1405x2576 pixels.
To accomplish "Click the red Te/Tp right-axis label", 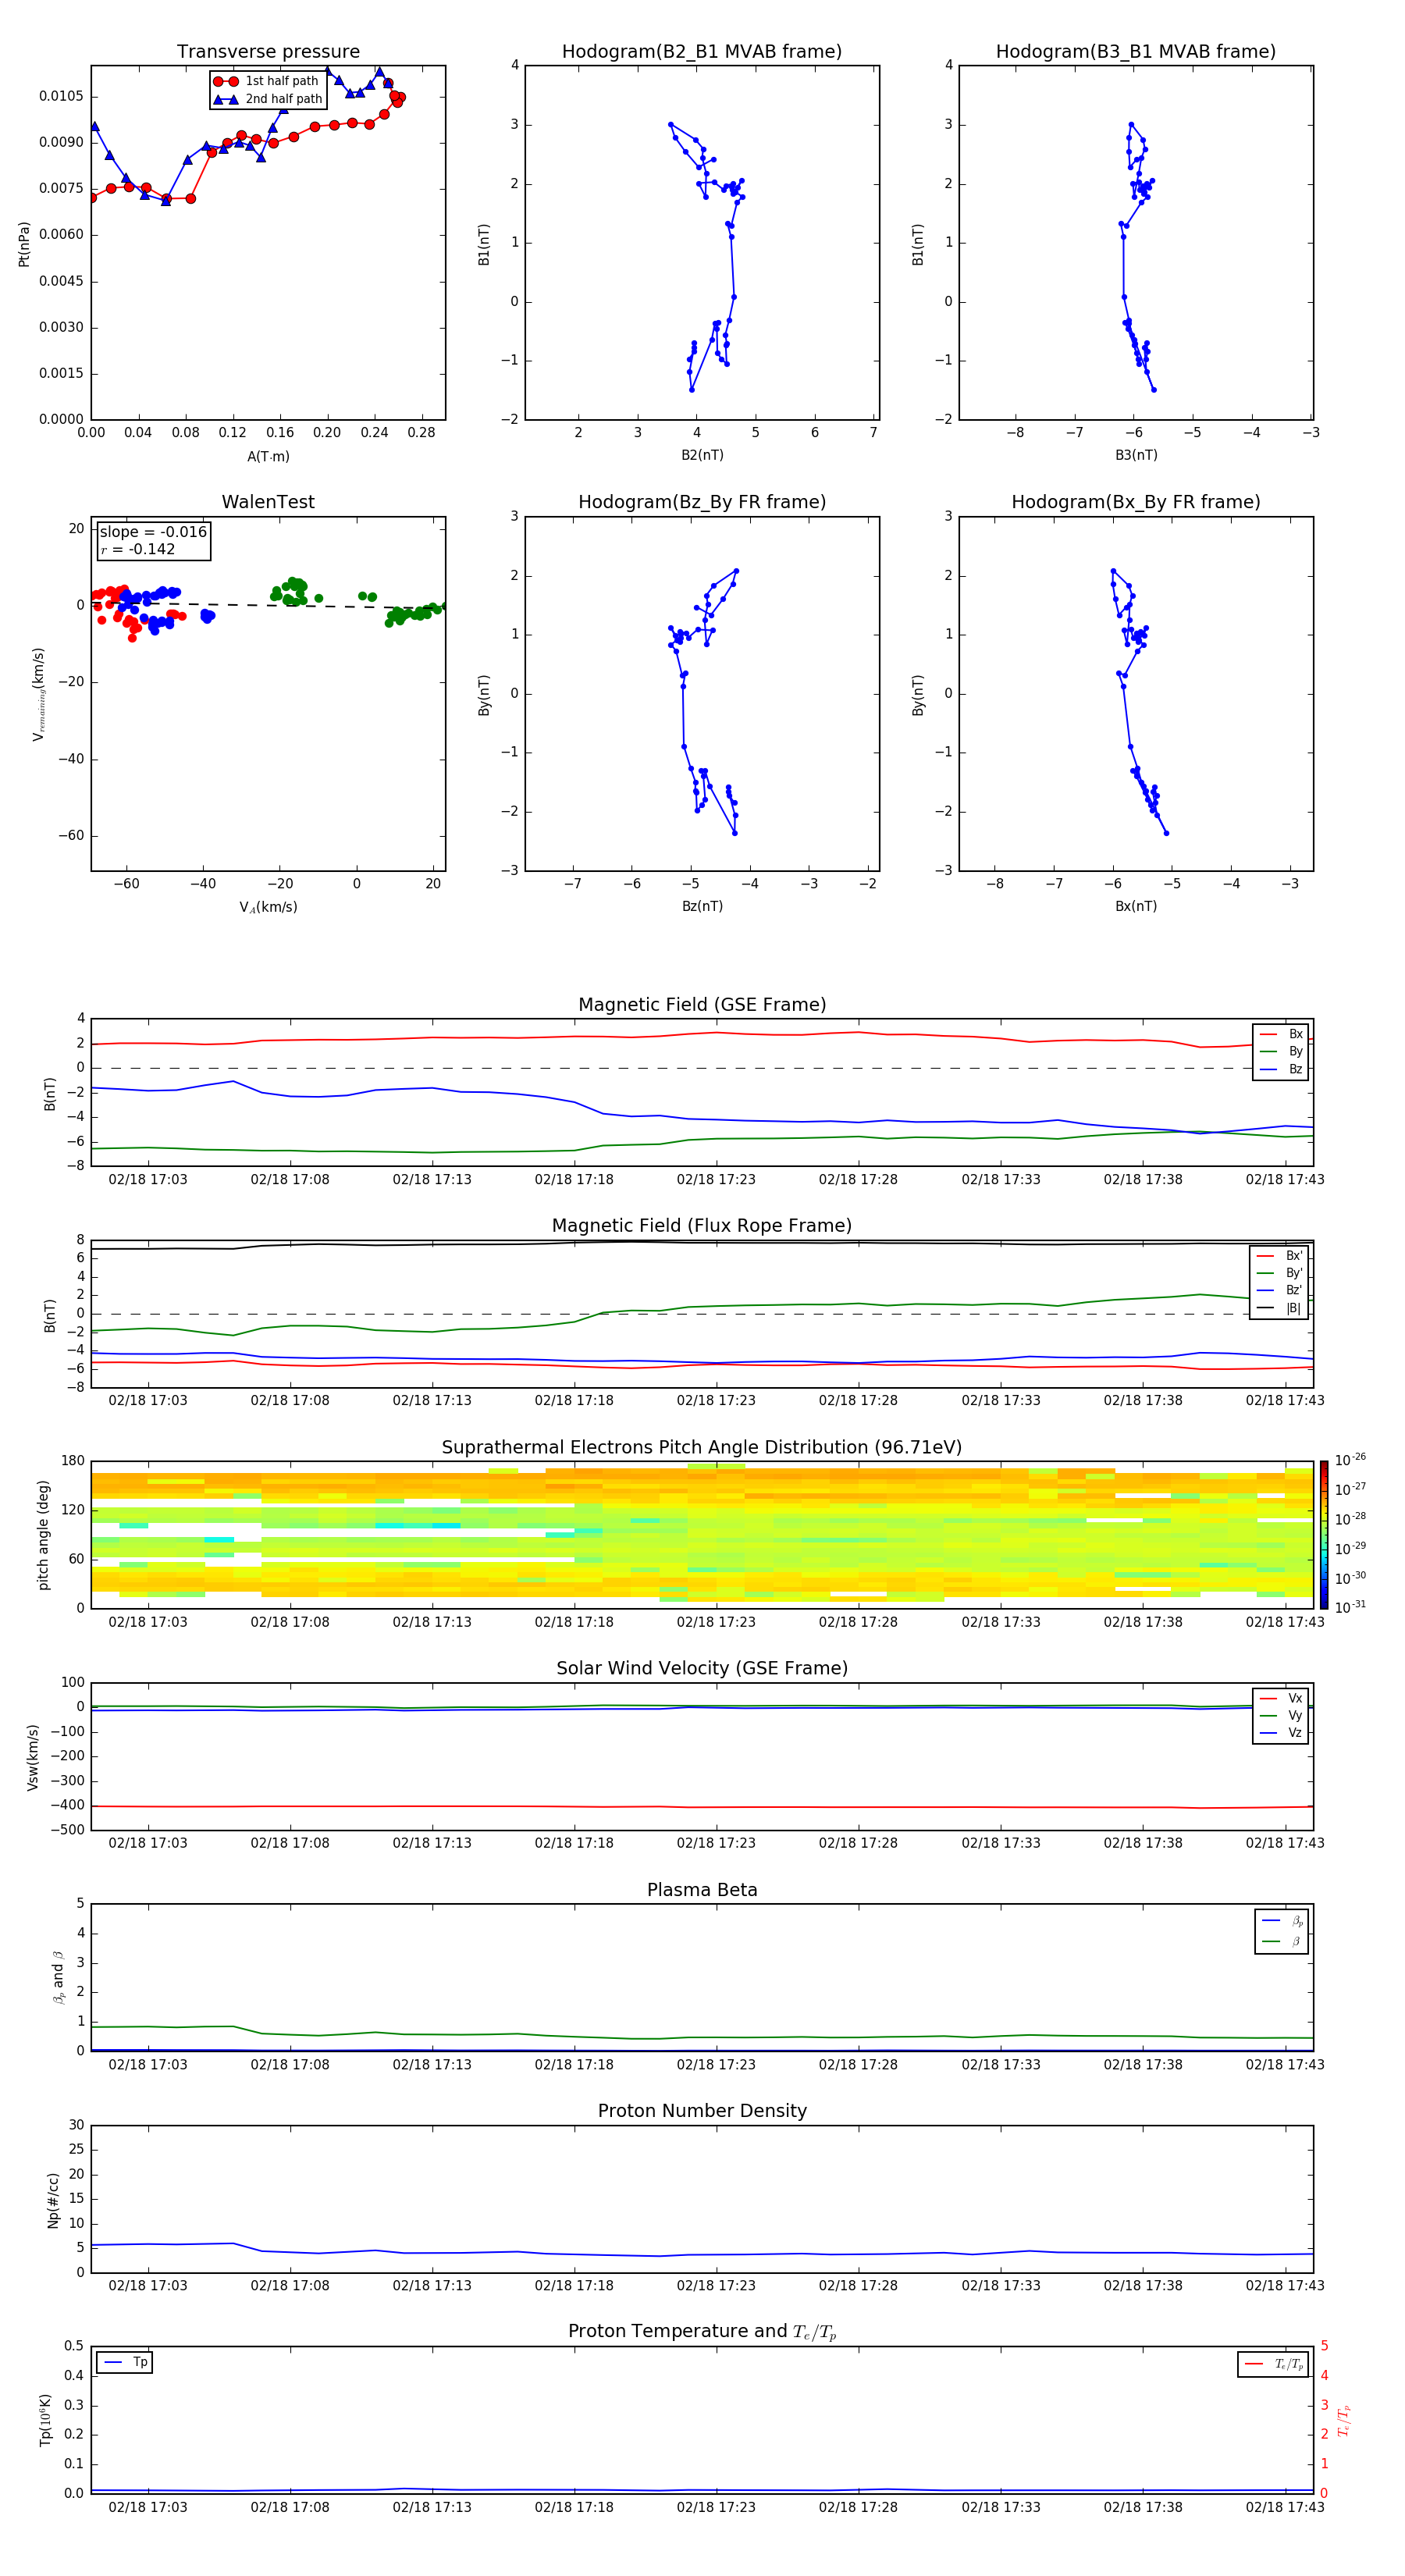I will pyautogui.click(x=1343, y=2420).
